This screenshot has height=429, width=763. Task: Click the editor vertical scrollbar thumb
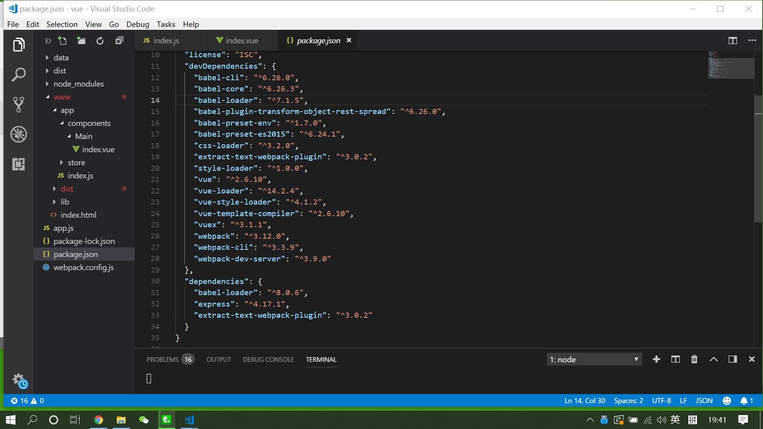(x=758, y=159)
